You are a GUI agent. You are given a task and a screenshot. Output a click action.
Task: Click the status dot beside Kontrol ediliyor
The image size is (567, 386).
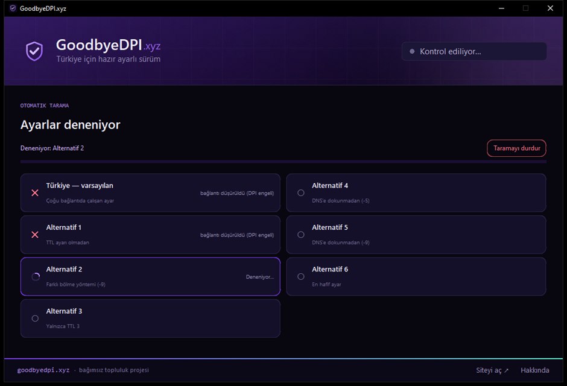tap(412, 51)
